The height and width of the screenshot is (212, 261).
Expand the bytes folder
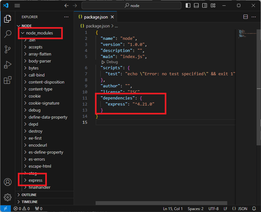(x=33, y=68)
